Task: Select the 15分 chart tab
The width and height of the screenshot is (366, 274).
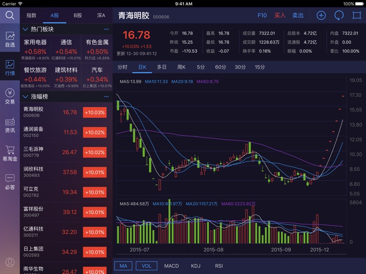Action: 260,67
